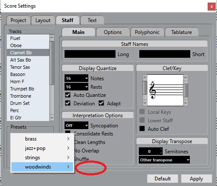The width and height of the screenshot is (217, 186).
Task: Click the key scrollbar thumb
Action: (186, 90)
